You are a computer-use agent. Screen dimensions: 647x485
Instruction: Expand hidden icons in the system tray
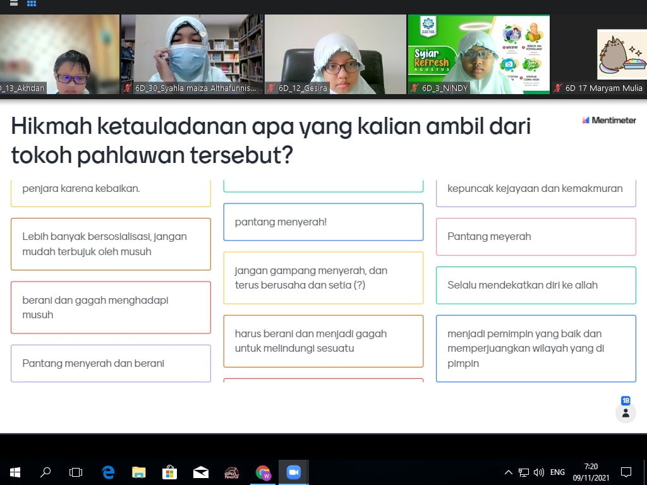(x=508, y=472)
